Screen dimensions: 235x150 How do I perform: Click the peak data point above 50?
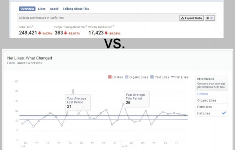(x=73, y=90)
